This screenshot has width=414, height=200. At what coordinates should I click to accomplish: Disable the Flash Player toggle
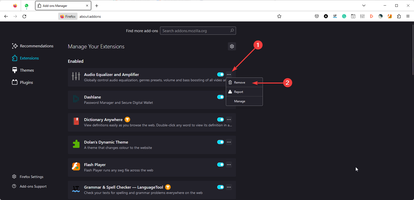click(x=221, y=165)
